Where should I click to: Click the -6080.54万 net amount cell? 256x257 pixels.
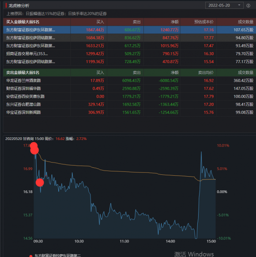169,81
